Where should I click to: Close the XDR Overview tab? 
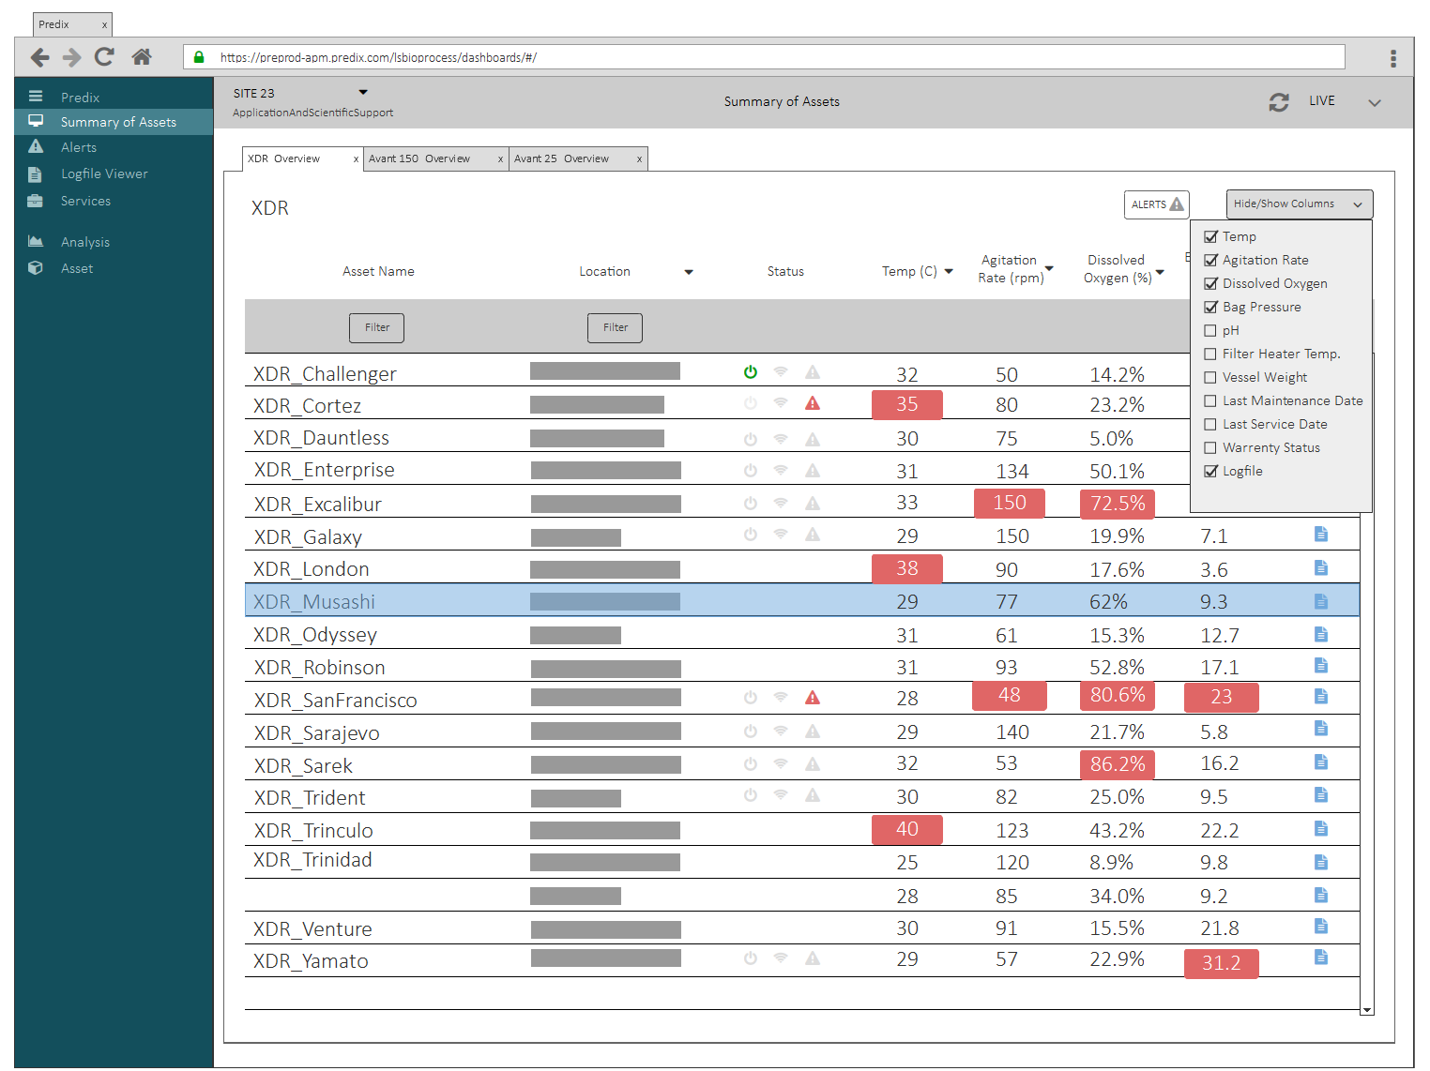pyautogui.click(x=356, y=159)
